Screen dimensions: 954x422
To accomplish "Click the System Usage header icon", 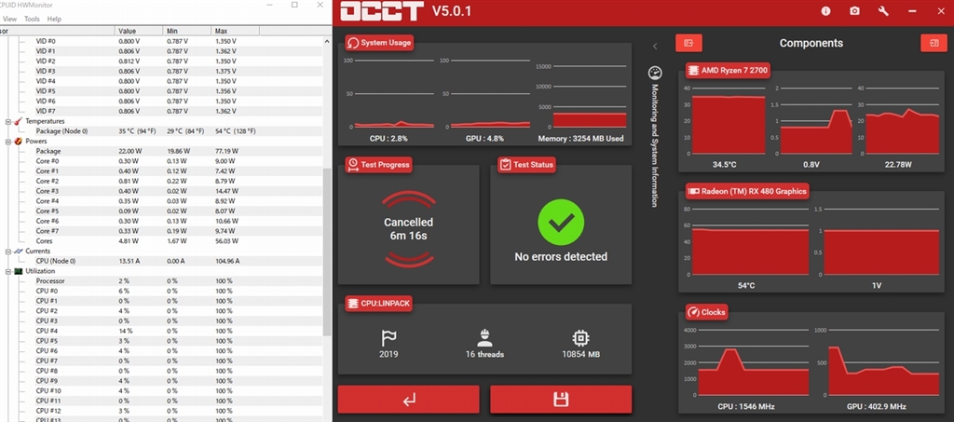I will tap(352, 43).
